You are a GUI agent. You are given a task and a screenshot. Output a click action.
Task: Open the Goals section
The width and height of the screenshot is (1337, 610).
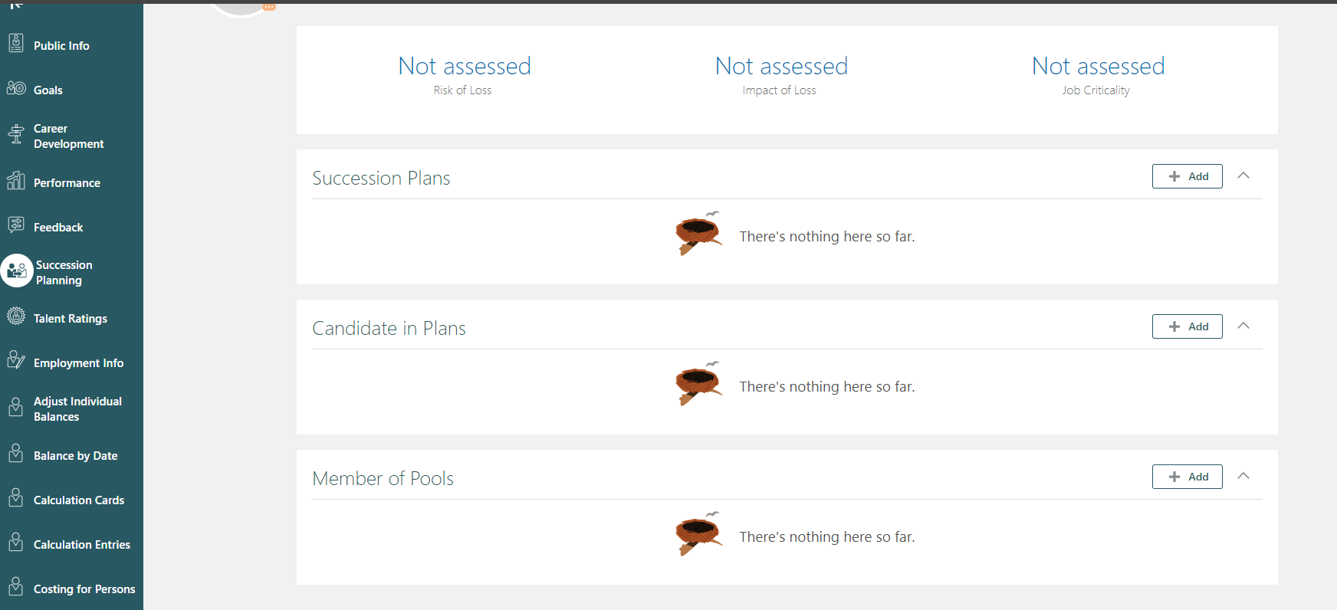(48, 90)
